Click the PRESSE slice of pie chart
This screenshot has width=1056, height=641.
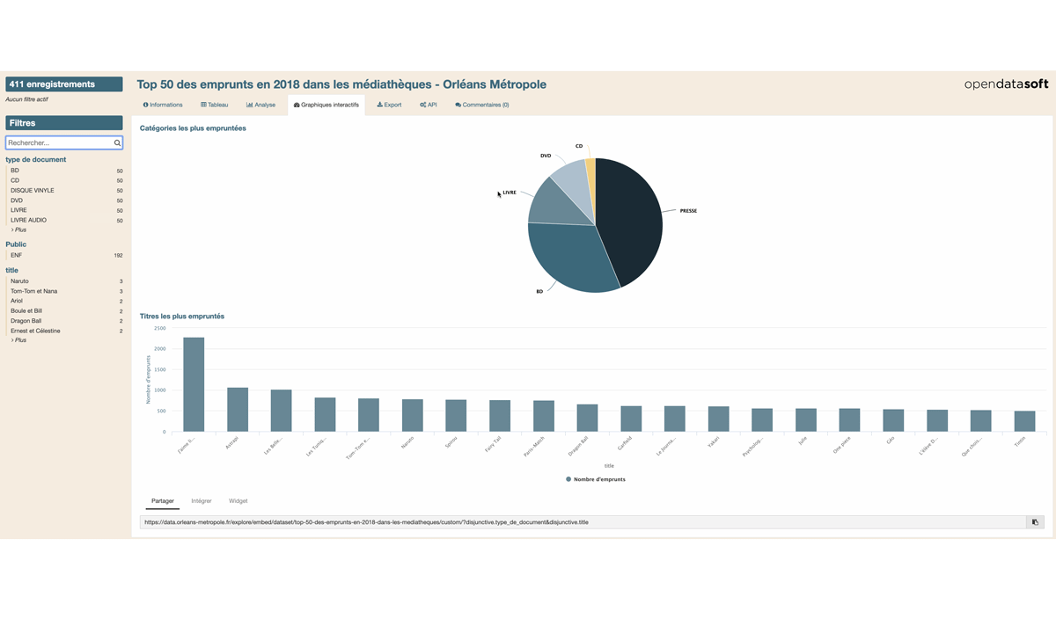634,215
